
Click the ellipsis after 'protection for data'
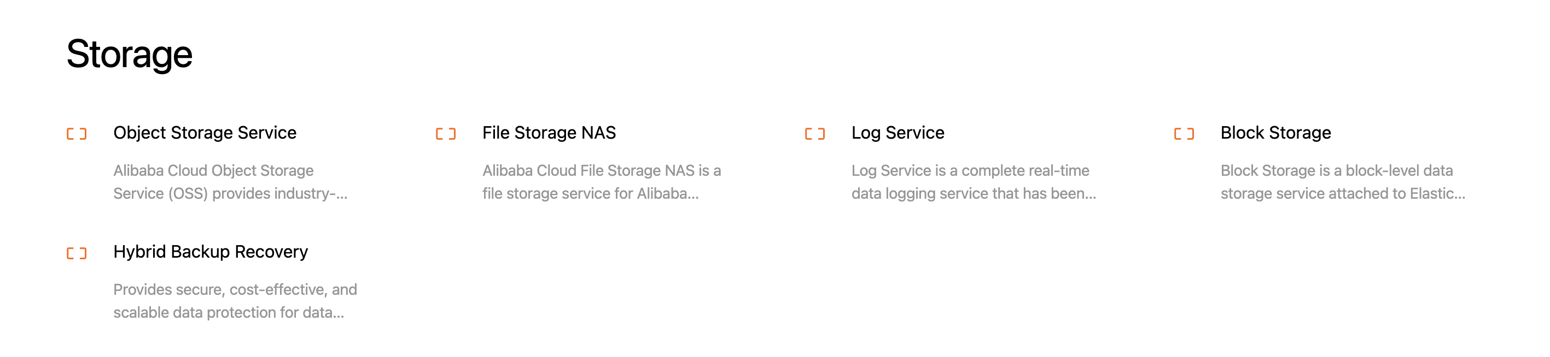point(339,314)
